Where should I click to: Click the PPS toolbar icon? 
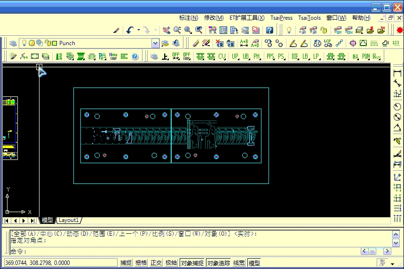click(270, 56)
